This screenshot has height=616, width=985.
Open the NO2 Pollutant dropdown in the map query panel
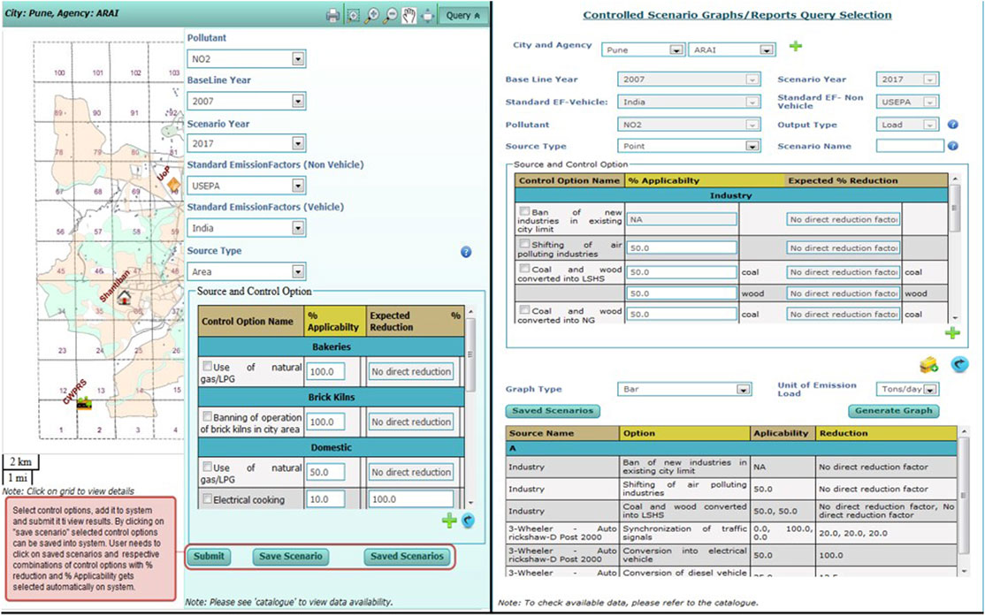tap(246, 59)
